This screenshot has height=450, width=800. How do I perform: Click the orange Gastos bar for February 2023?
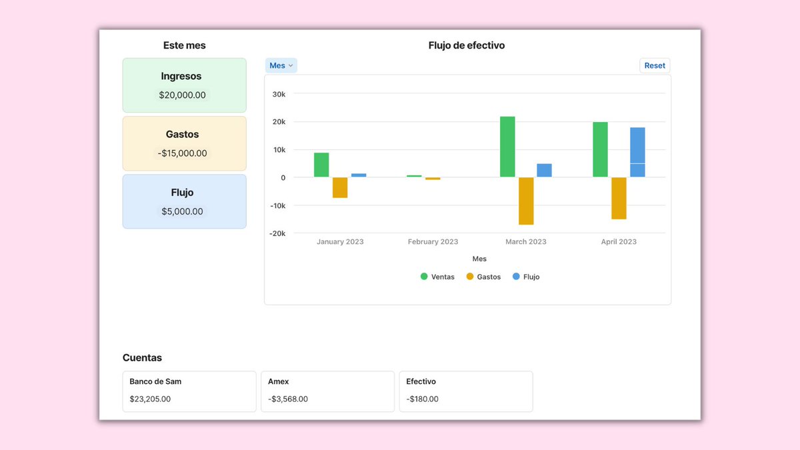pyautogui.click(x=433, y=179)
